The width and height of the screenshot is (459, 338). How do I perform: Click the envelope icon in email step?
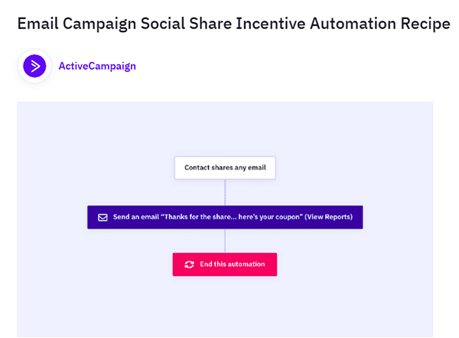pos(103,217)
